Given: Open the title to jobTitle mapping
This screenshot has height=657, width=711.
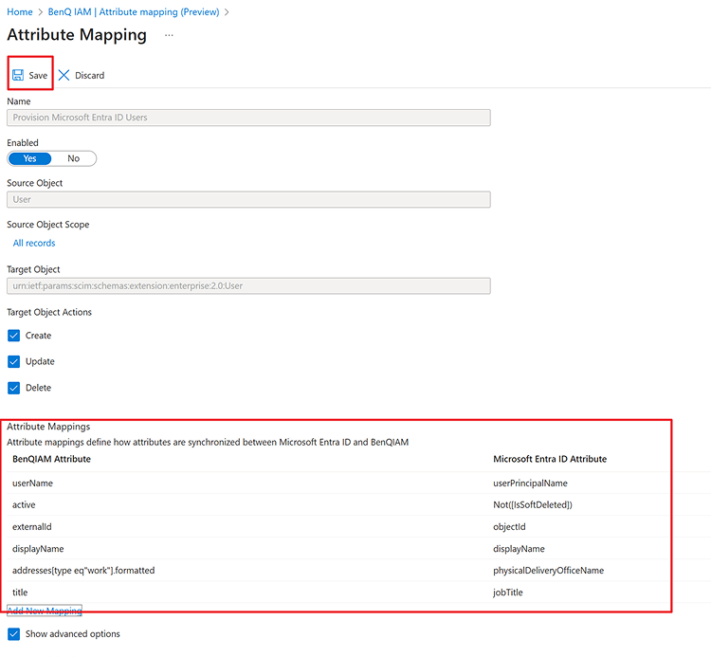Looking at the screenshot, I should (21, 593).
